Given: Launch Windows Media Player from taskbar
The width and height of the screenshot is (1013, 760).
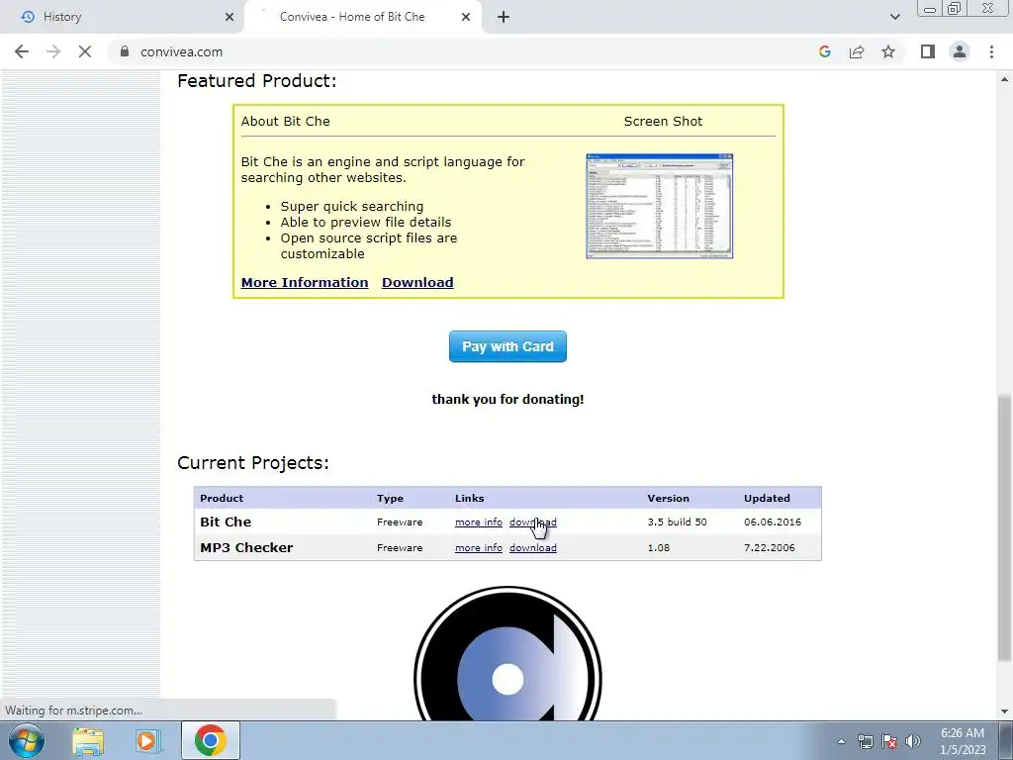Looking at the screenshot, I should coord(146,740).
